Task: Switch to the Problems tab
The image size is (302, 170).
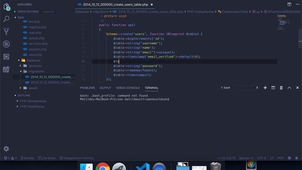Action: 87,88
